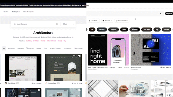Open the Shots dropdown

point(68,24)
